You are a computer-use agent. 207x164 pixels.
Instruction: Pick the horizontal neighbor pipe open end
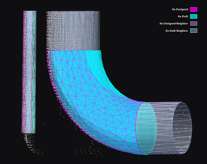pos(182,128)
